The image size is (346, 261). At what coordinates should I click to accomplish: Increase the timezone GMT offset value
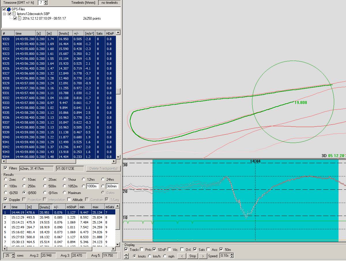46,1
